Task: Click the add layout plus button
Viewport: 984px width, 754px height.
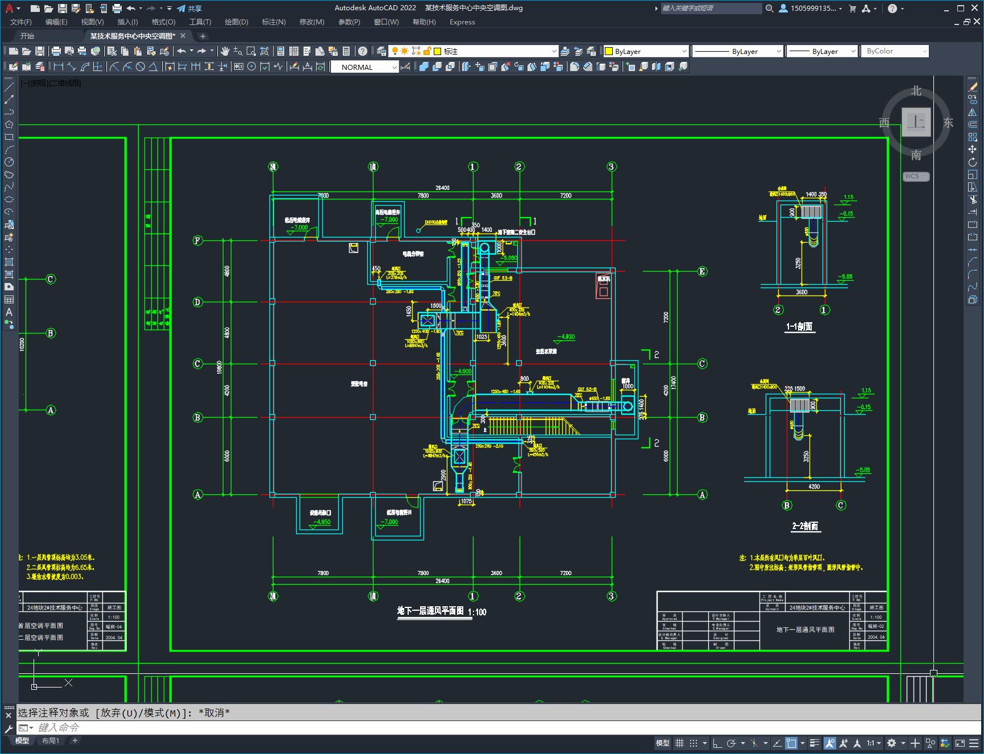Action: [74, 740]
